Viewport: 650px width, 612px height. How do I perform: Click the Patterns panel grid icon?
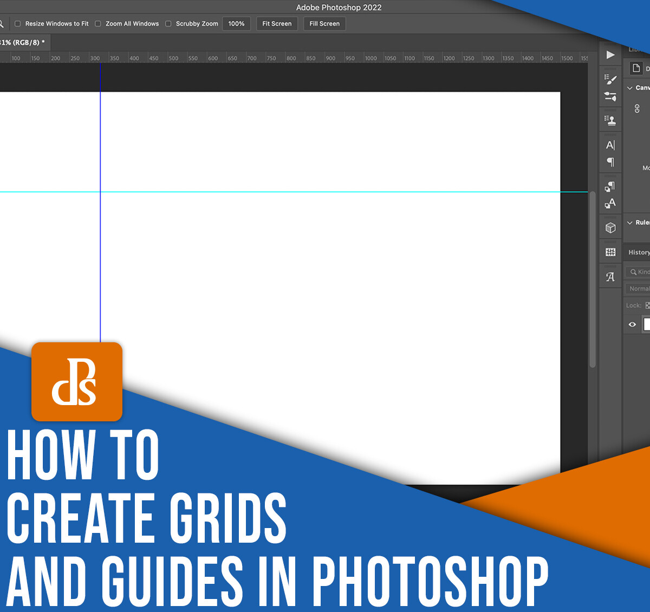(x=610, y=252)
